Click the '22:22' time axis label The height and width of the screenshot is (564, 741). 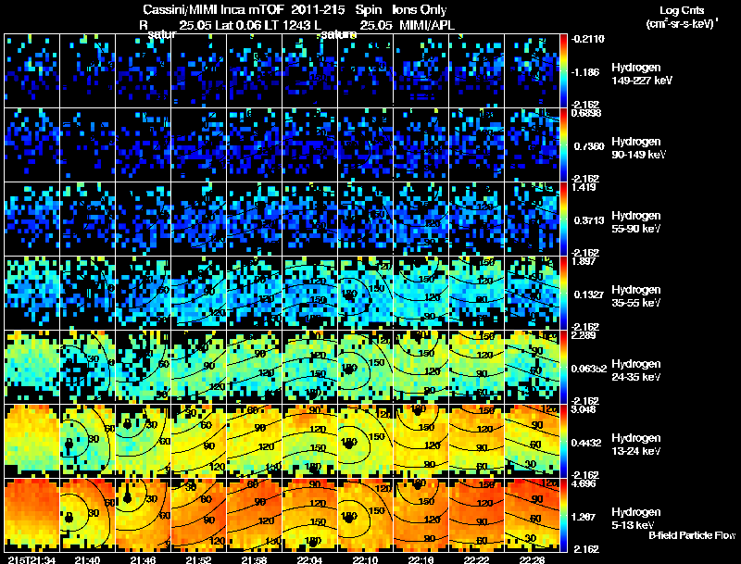(x=477, y=560)
